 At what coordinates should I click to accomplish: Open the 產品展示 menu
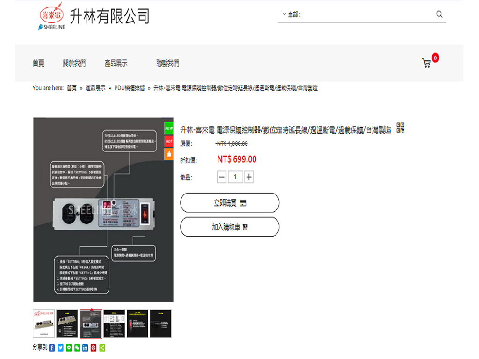(116, 64)
